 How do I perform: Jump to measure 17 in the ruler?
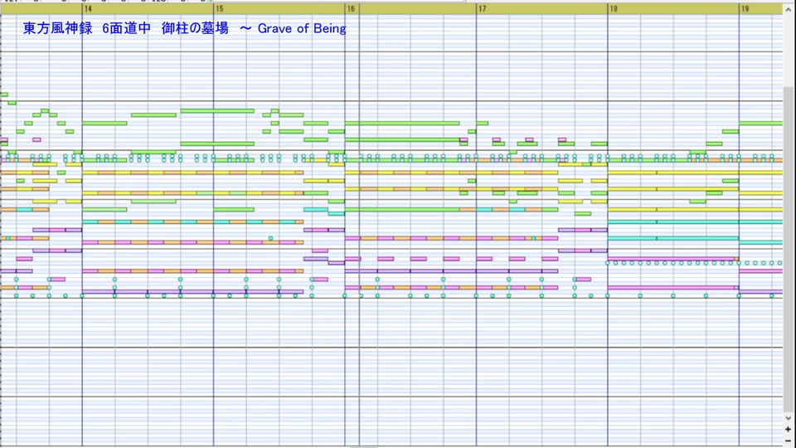483,8
